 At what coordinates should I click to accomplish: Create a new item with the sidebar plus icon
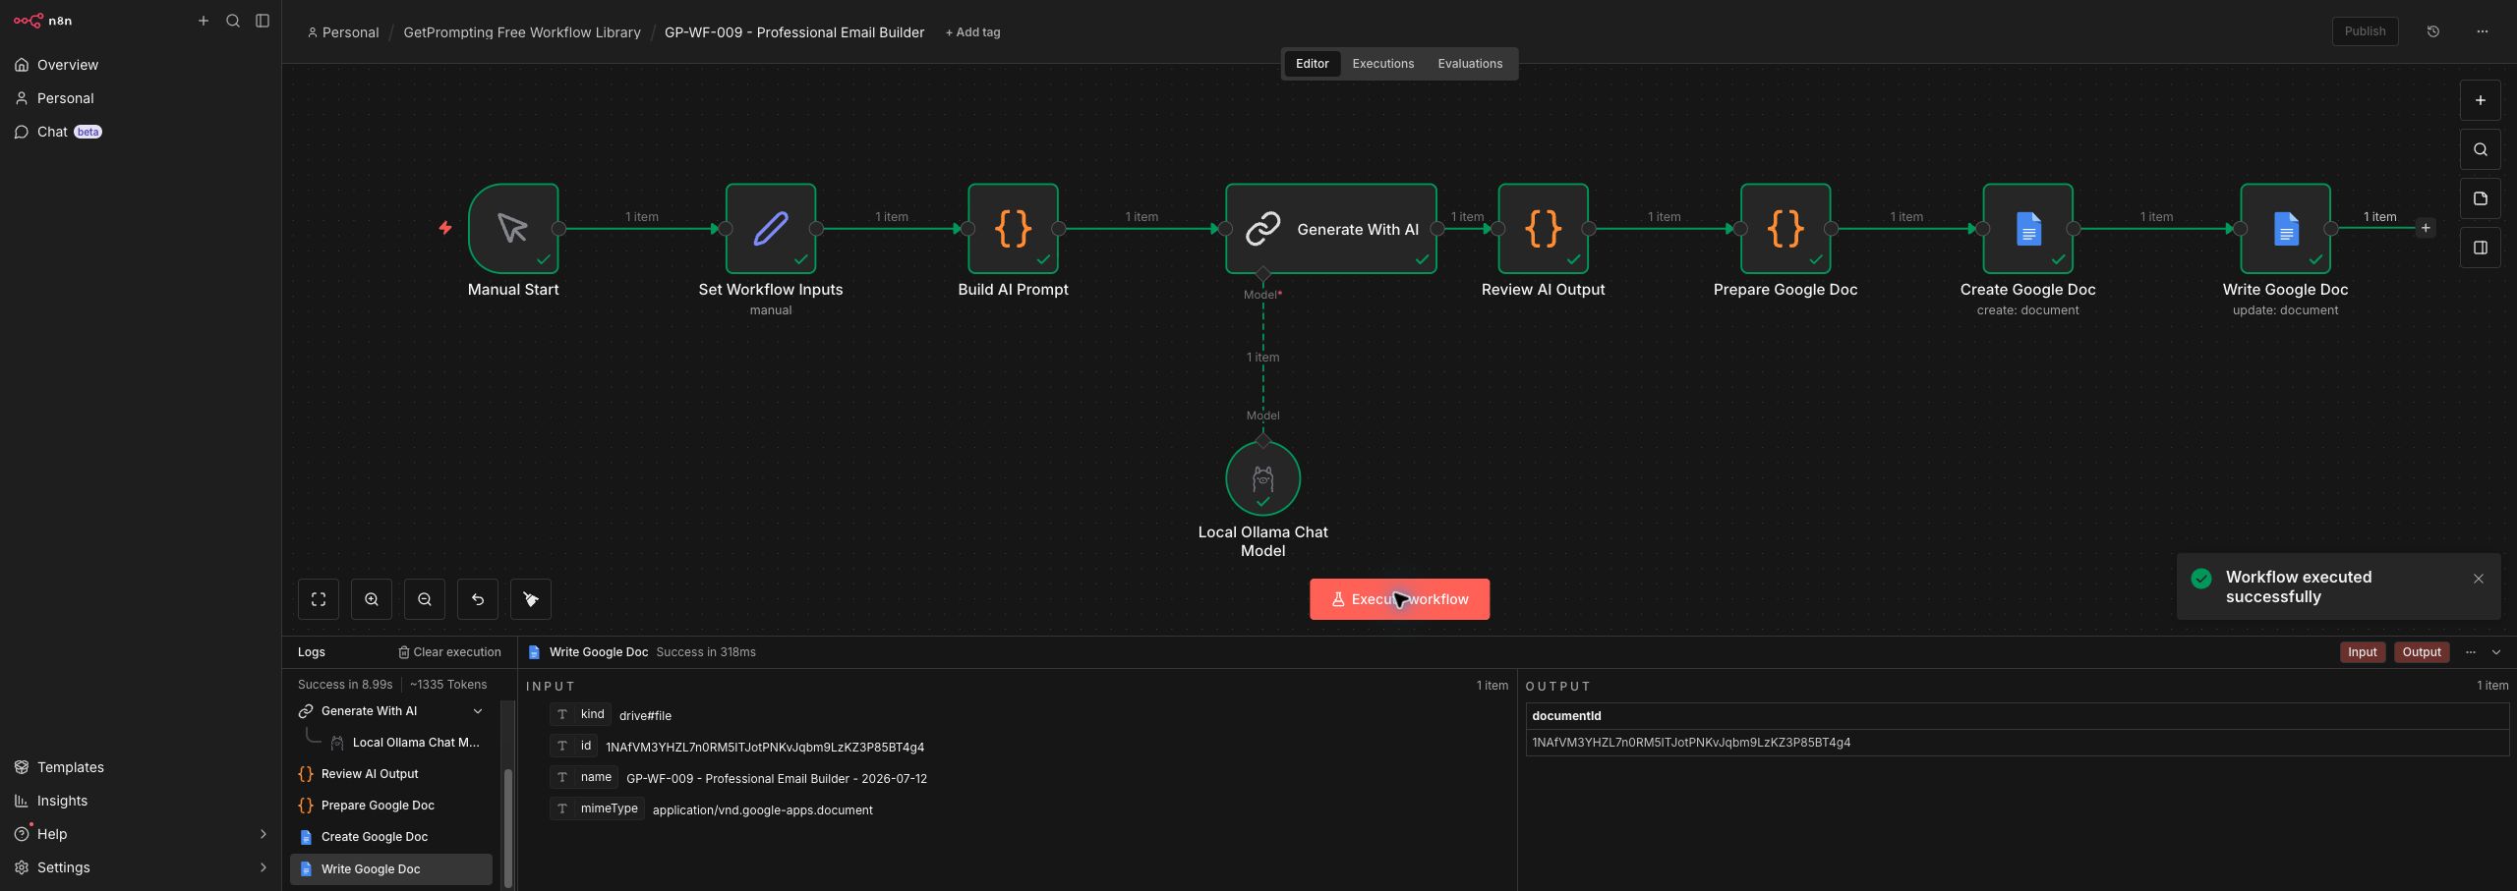pos(204,21)
